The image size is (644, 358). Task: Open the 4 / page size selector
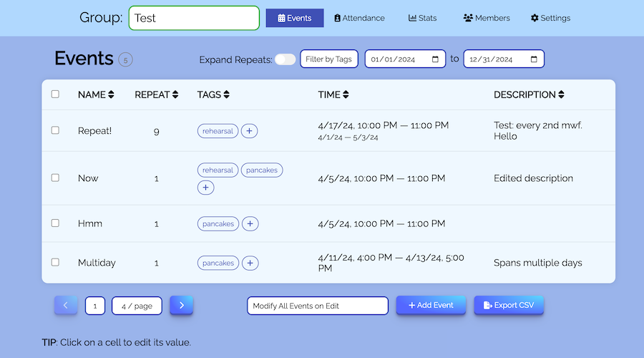137,306
